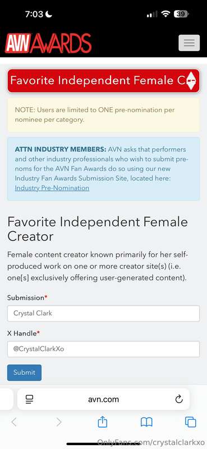Viewport: 207px width, 449px height.
Task: Open the hamburger navigation menu
Action: coord(189,43)
